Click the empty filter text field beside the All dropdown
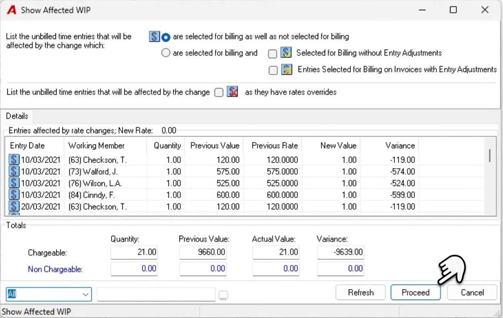This screenshot has height=318, width=503. click(x=156, y=294)
